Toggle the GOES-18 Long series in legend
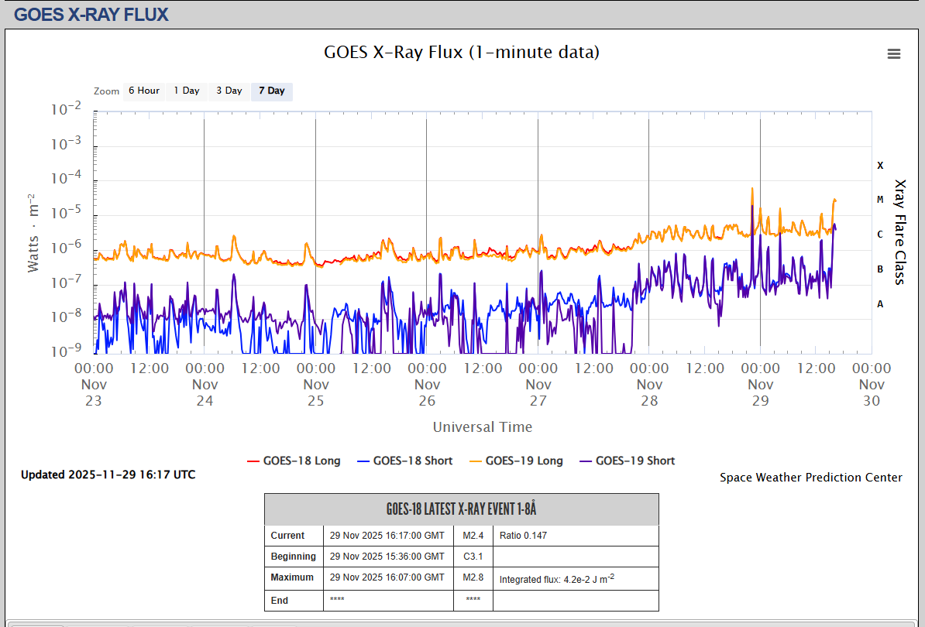 (294, 461)
